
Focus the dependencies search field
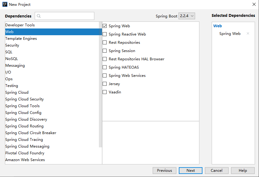tap(65, 16)
